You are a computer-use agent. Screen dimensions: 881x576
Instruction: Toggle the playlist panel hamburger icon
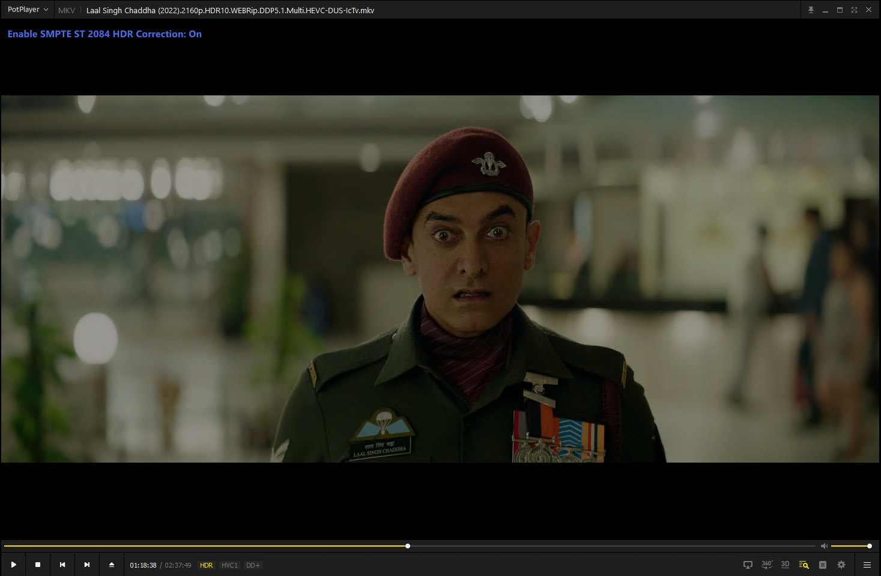pyautogui.click(x=867, y=565)
